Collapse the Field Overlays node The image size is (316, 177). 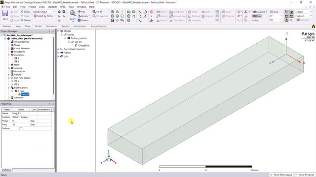click(9, 88)
